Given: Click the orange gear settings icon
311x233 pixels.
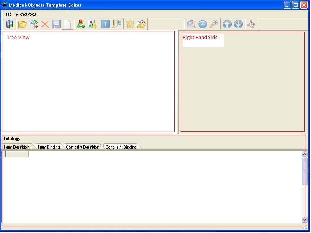Looking at the screenshot, I should pos(130,24).
